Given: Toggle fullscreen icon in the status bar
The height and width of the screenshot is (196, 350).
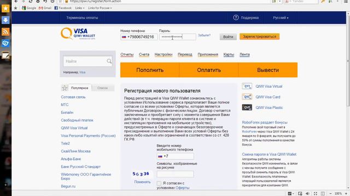Looking at the screenshot, I should pyautogui.click(x=315, y=194).
